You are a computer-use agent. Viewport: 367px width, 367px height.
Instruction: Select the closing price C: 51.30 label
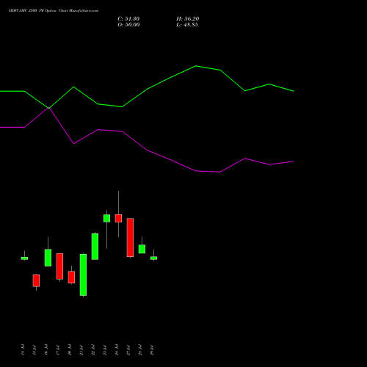[128, 19]
